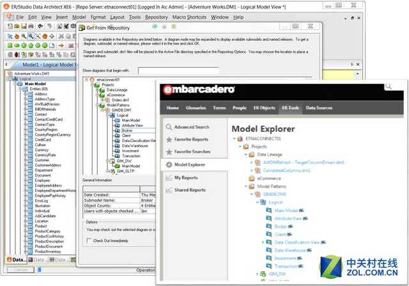409x286 pixels.
Task: Click the Model Explorer gear icon in sidebar
Action: click(x=169, y=164)
